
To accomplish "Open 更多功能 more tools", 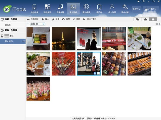I will (125, 9).
